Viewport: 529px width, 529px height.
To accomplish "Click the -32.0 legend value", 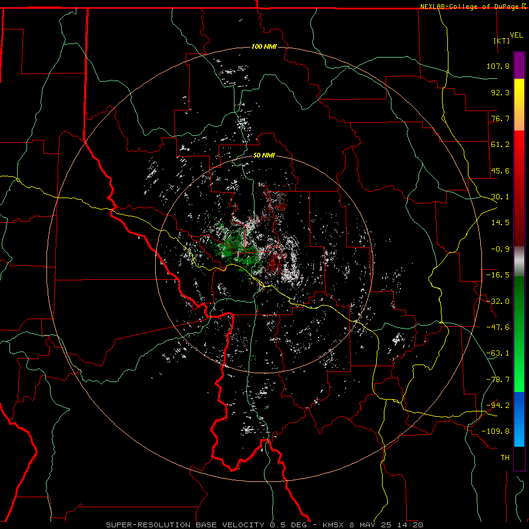I will coord(498,302).
